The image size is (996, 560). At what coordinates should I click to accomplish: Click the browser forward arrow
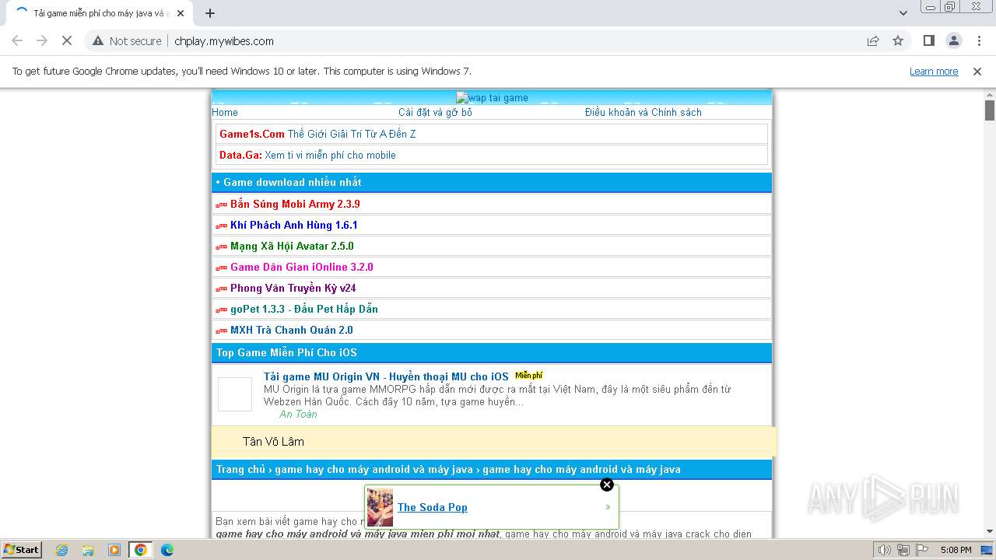coord(42,41)
